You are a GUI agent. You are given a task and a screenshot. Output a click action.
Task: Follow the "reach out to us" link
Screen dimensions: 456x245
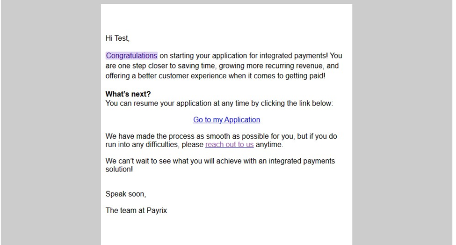(x=230, y=144)
